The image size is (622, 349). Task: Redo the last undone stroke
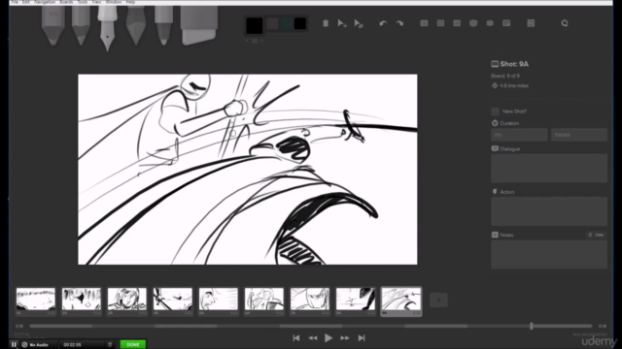[399, 23]
